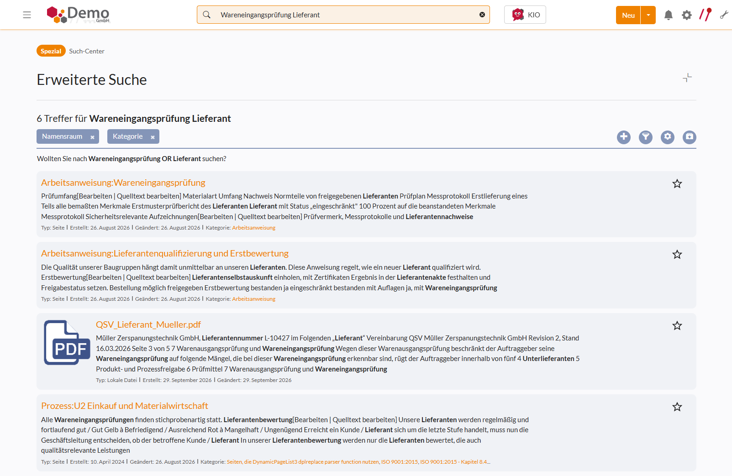Expand the Neu dropdown arrow
Image resolution: width=732 pixels, height=476 pixels.
tap(648, 15)
